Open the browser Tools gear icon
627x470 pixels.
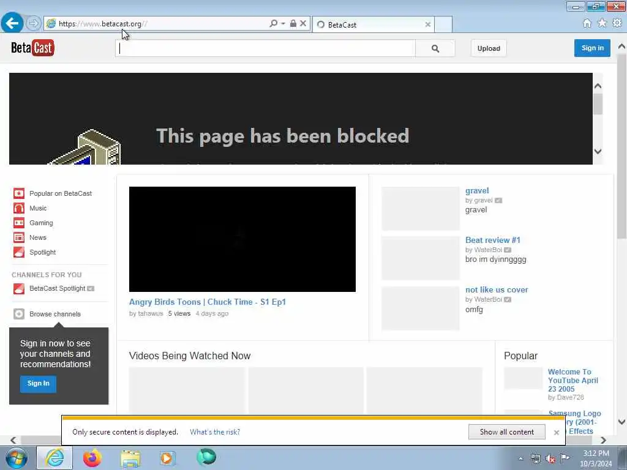click(617, 23)
